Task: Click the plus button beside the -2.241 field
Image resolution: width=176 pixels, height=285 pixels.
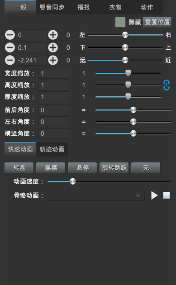Action: 53,60
